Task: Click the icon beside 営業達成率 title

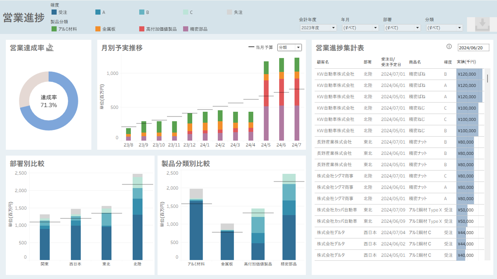Action: pos(50,48)
